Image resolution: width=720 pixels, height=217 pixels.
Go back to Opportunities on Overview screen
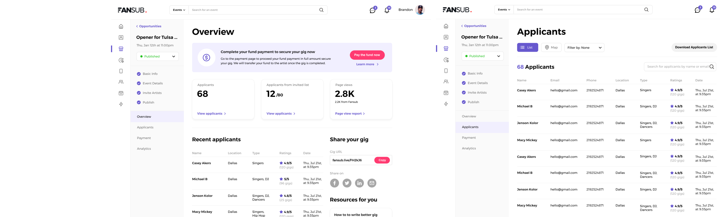(x=149, y=26)
